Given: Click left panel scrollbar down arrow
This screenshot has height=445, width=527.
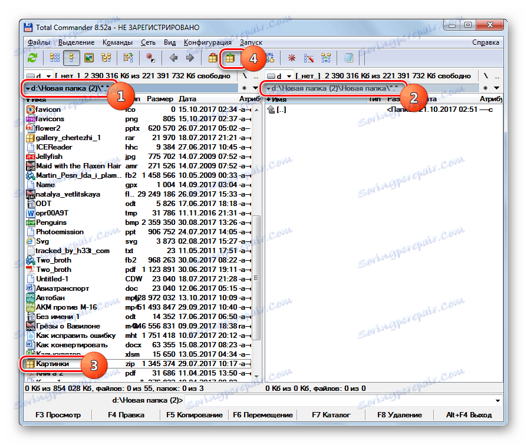Looking at the screenshot, I should coord(256,377).
